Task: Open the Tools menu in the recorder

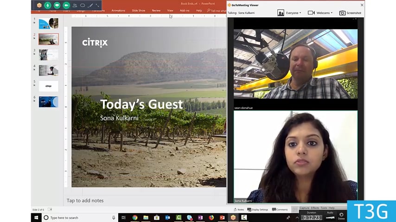Action: click(x=324, y=208)
